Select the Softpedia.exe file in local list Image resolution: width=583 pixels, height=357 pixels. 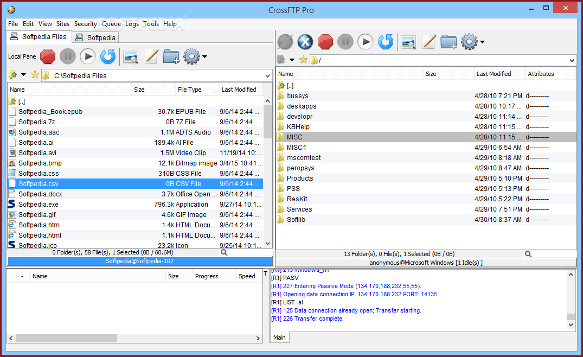pos(39,205)
